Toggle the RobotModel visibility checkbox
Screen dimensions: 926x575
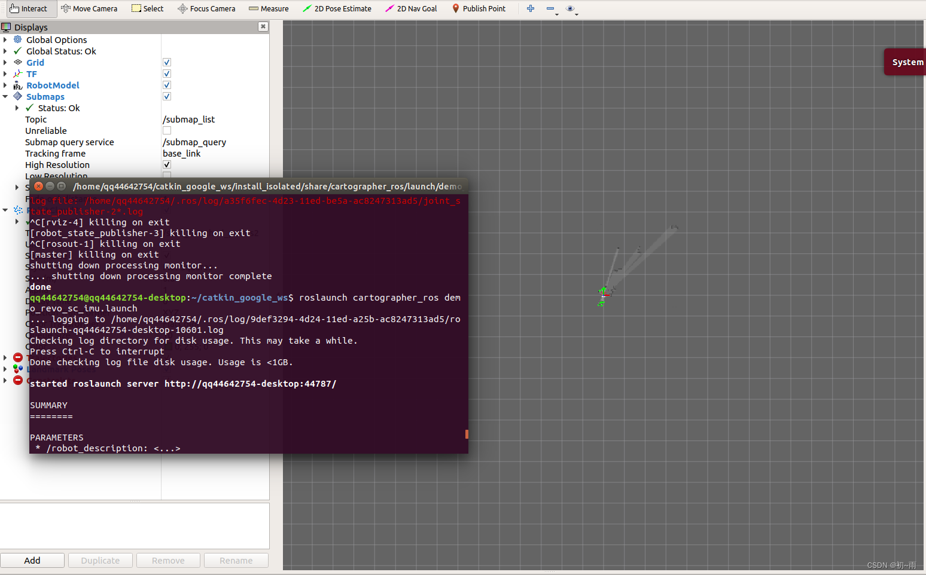(167, 85)
